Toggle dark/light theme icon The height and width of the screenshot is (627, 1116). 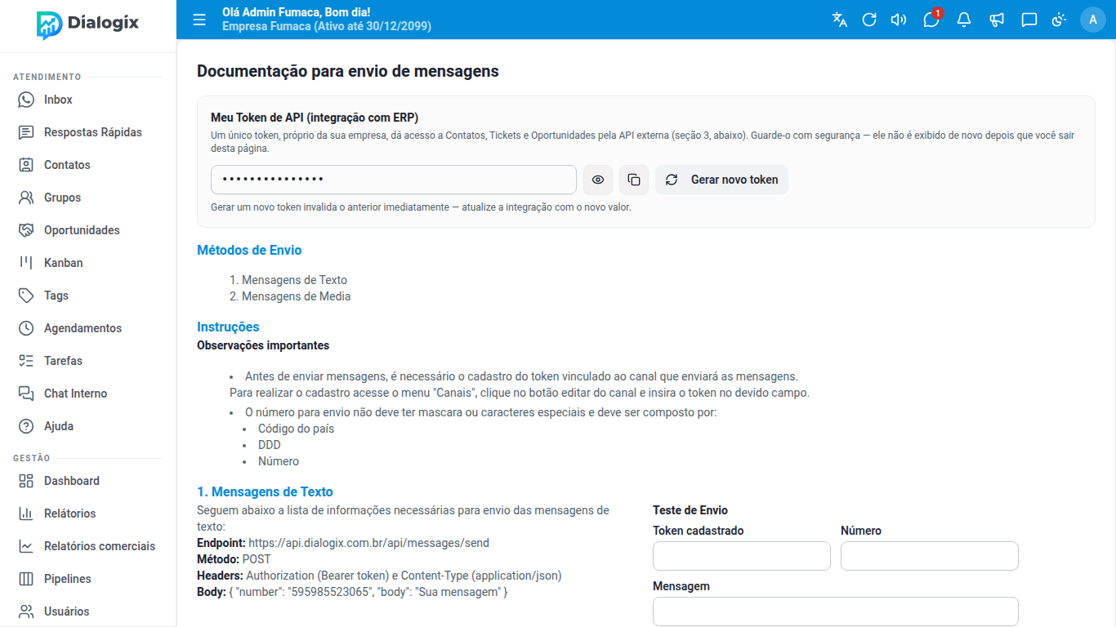coord(1059,20)
